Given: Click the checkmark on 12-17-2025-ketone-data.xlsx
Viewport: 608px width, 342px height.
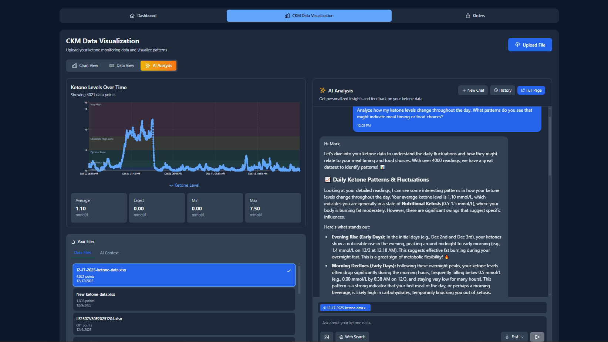Looking at the screenshot, I should 289,271.
